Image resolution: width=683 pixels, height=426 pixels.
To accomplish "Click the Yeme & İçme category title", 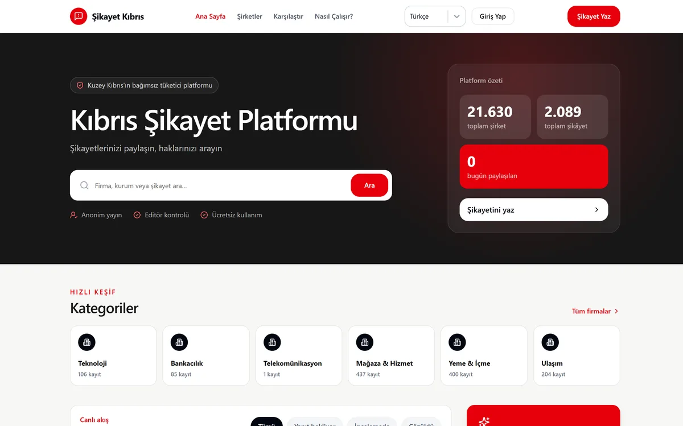I will tap(470, 363).
